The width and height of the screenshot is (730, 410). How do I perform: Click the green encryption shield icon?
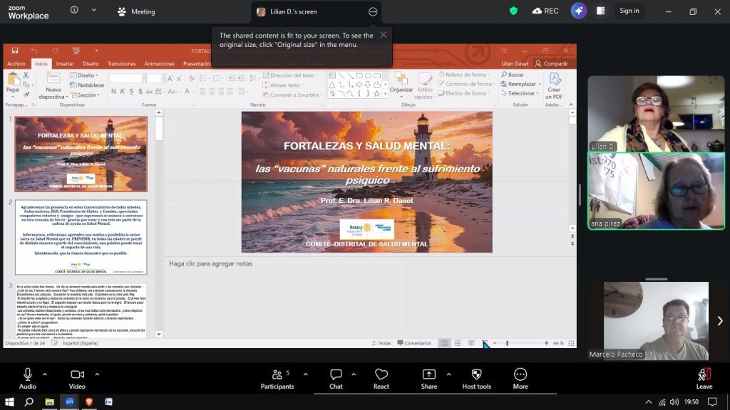pyautogui.click(x=513, y=11)
